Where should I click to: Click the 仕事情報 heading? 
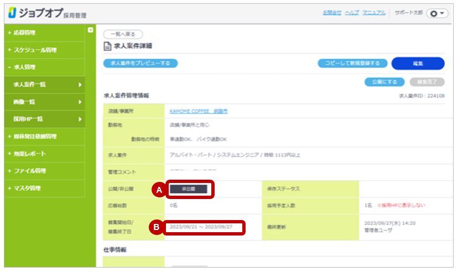(115, 250)
